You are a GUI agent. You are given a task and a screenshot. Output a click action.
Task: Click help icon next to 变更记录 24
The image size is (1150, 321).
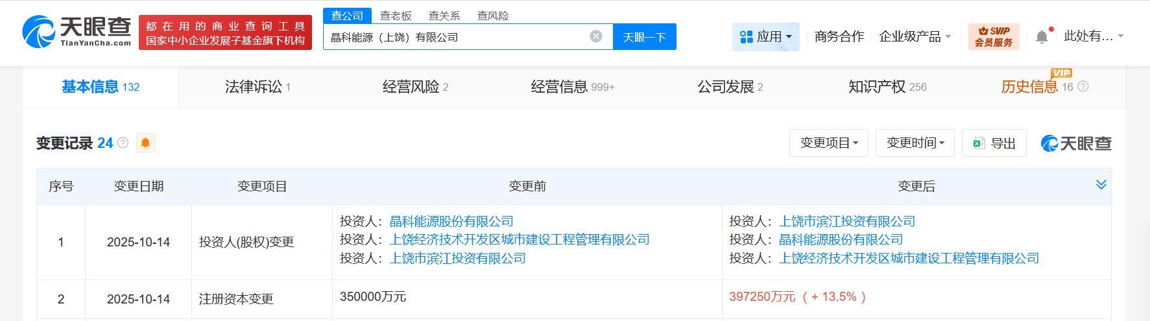point(123,143)
